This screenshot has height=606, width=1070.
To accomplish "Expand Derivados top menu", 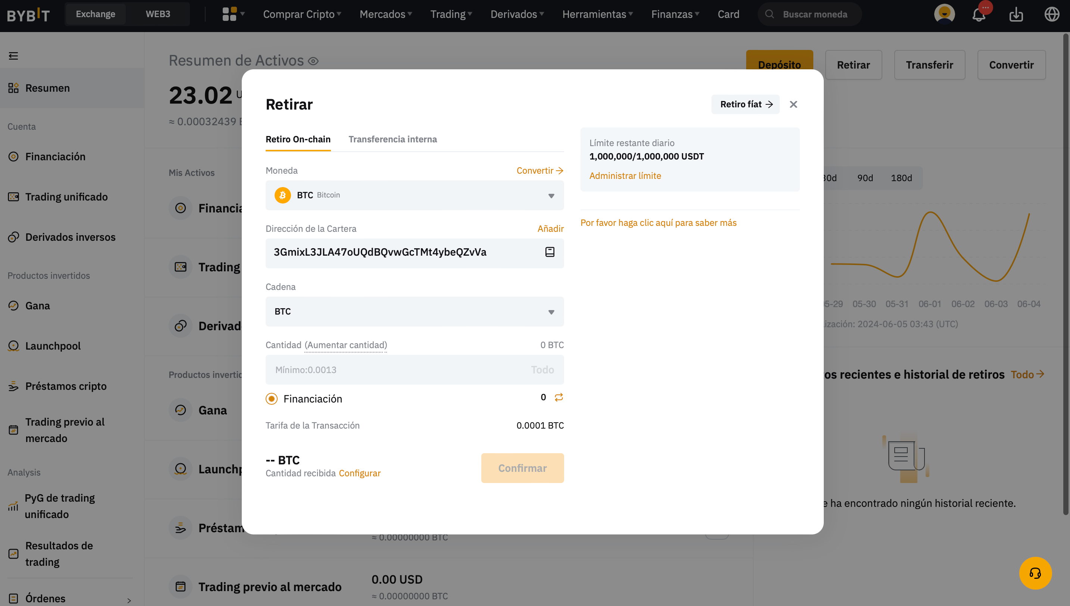I will click(517, 15).
